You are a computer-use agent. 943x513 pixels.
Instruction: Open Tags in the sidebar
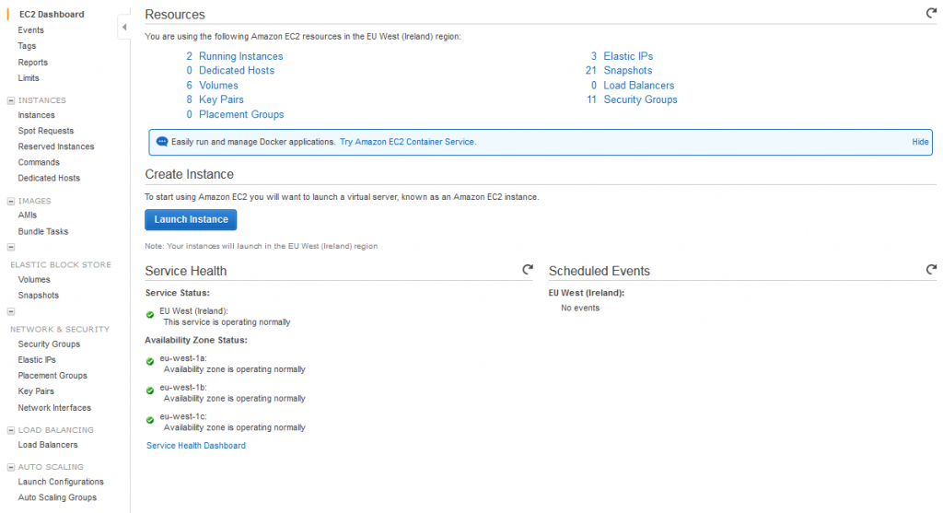[27, 46]
